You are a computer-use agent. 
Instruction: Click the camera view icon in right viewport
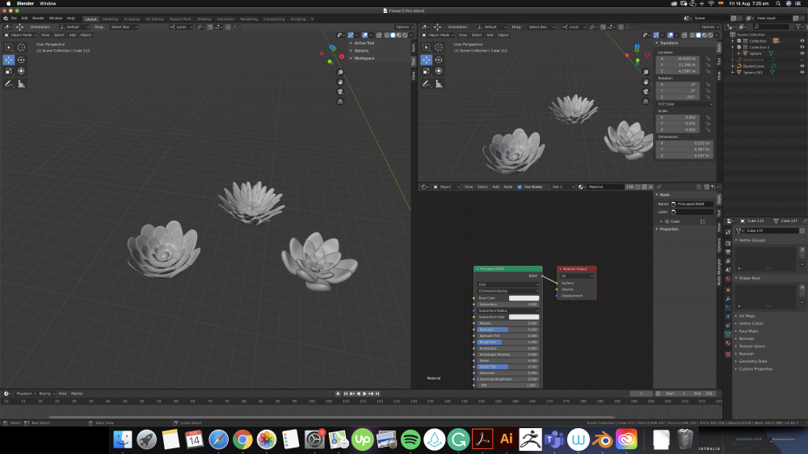[646, 91]
